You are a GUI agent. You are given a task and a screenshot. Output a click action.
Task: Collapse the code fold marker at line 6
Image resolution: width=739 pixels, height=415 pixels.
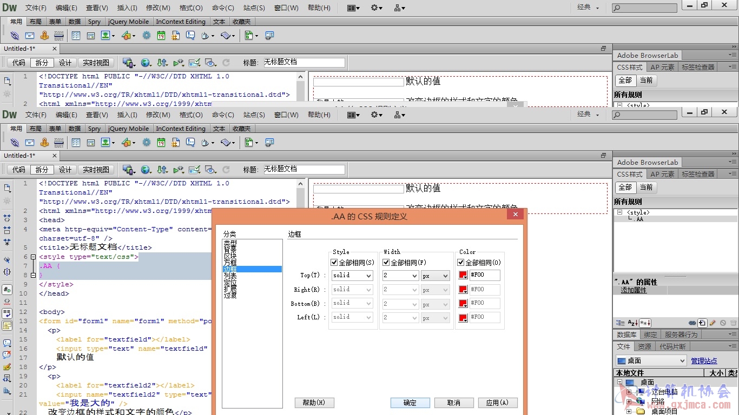point(33,257)
